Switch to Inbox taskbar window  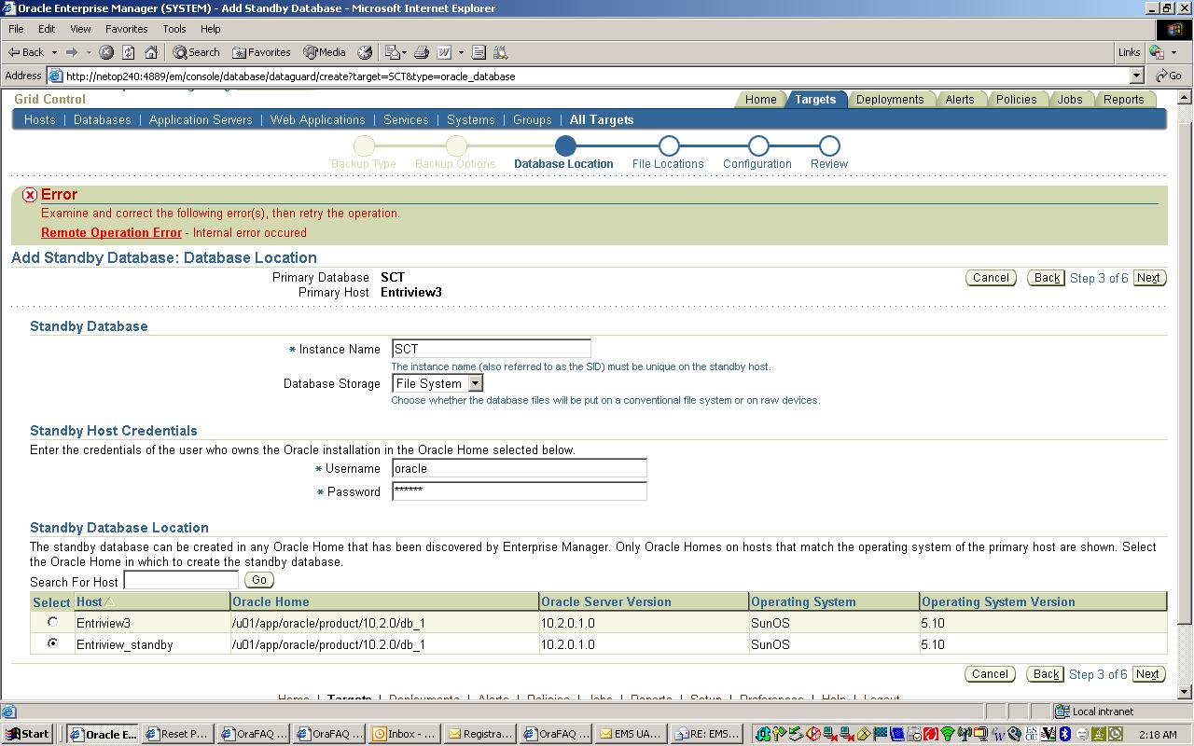tap(404, 734)
